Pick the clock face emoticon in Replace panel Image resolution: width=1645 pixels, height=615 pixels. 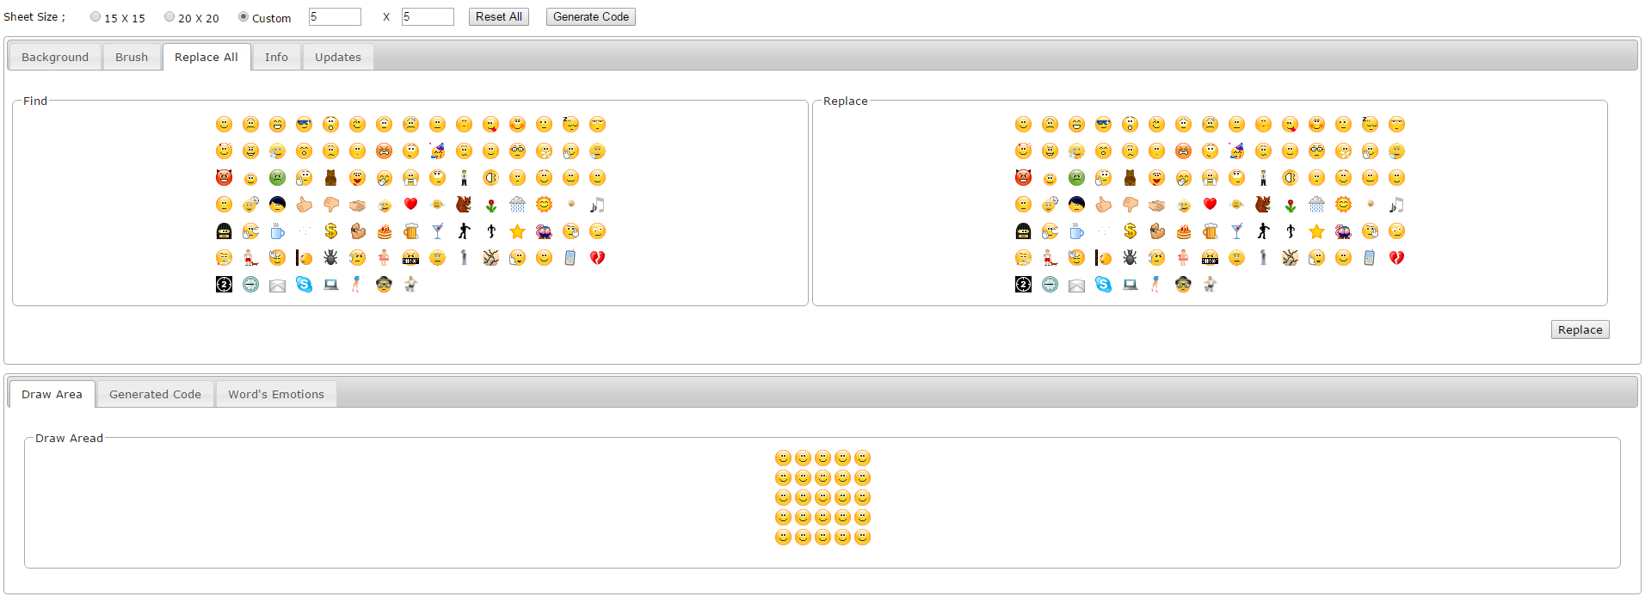[1050, 285]
